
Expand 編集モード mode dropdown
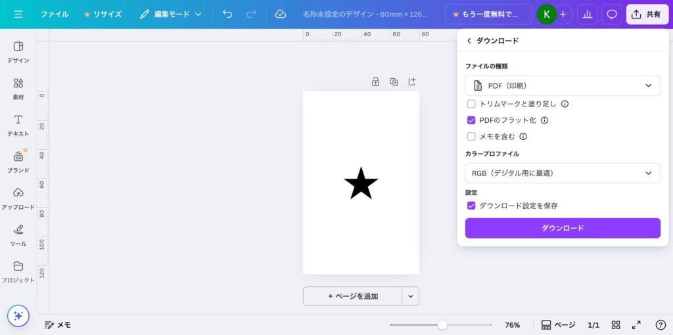coord(171,14)
